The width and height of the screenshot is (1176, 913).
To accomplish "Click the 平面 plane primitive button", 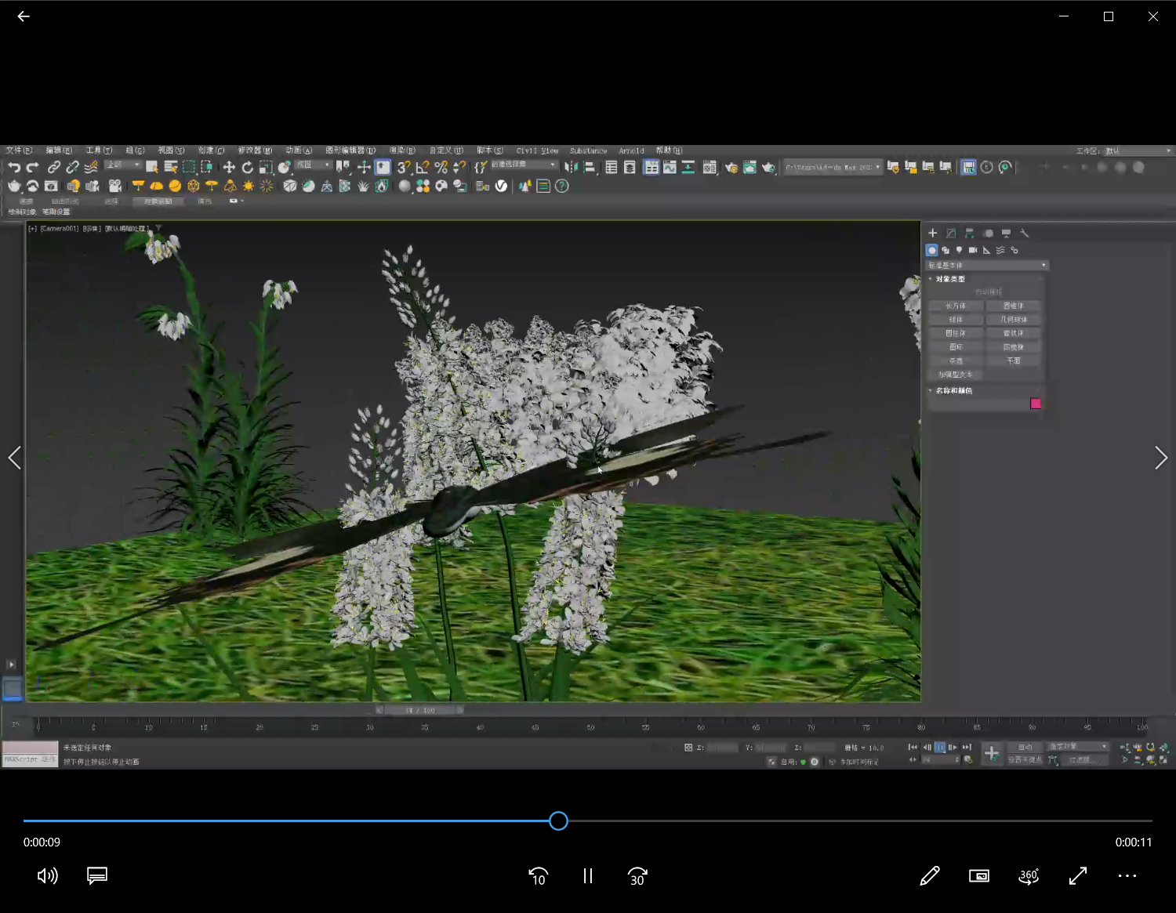I will [x=1014, y=360].
